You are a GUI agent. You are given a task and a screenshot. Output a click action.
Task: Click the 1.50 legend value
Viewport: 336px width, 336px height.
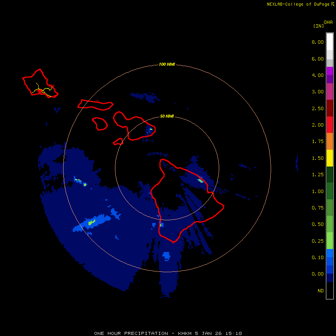(318, 158)
